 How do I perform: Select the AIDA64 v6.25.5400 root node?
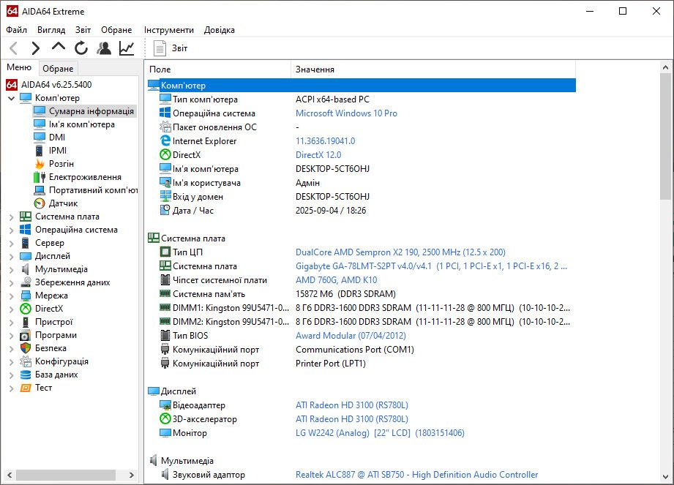pos(56,85)
